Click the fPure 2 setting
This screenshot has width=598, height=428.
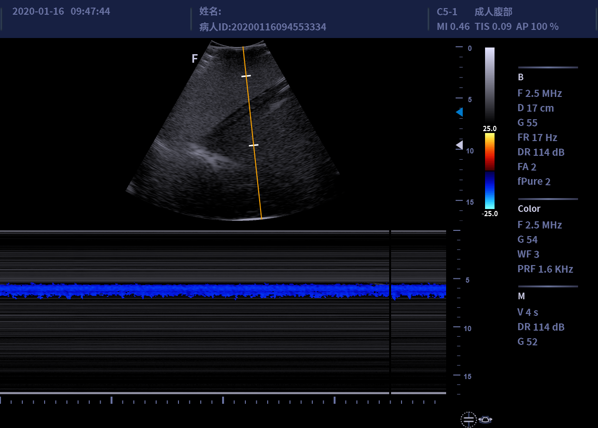click(x=533, y=181)
